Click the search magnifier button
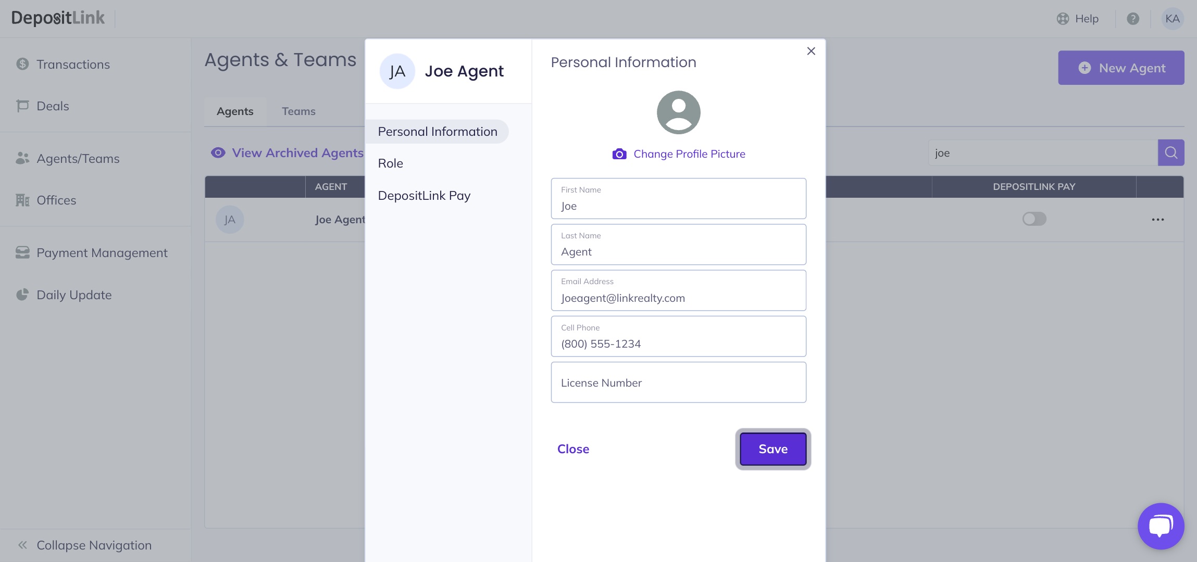The image size is (1197, 562). (x=1170, y=152)
